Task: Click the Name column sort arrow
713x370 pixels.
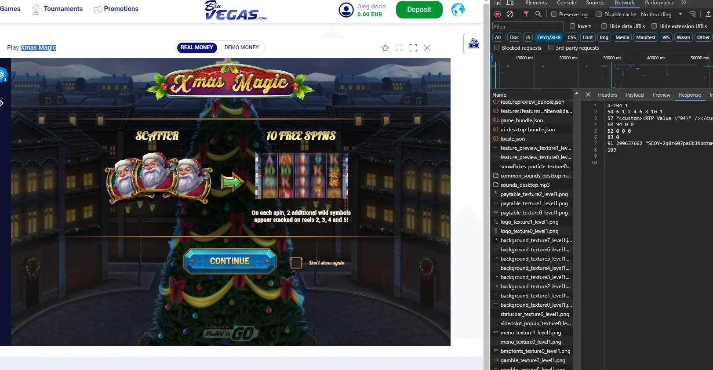Action: 576,93
